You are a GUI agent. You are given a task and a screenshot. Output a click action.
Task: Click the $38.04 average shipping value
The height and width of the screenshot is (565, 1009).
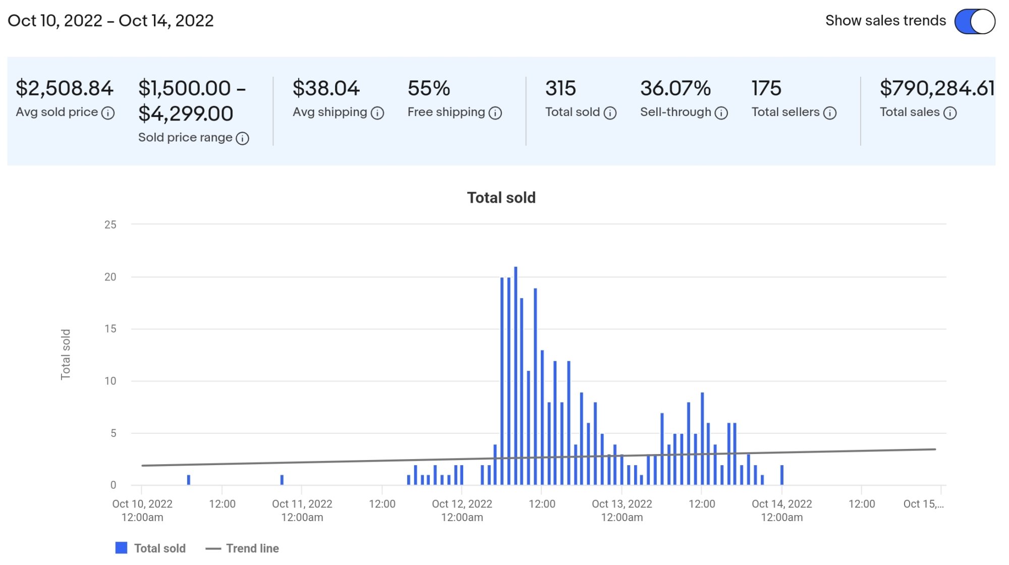point(326,88)
